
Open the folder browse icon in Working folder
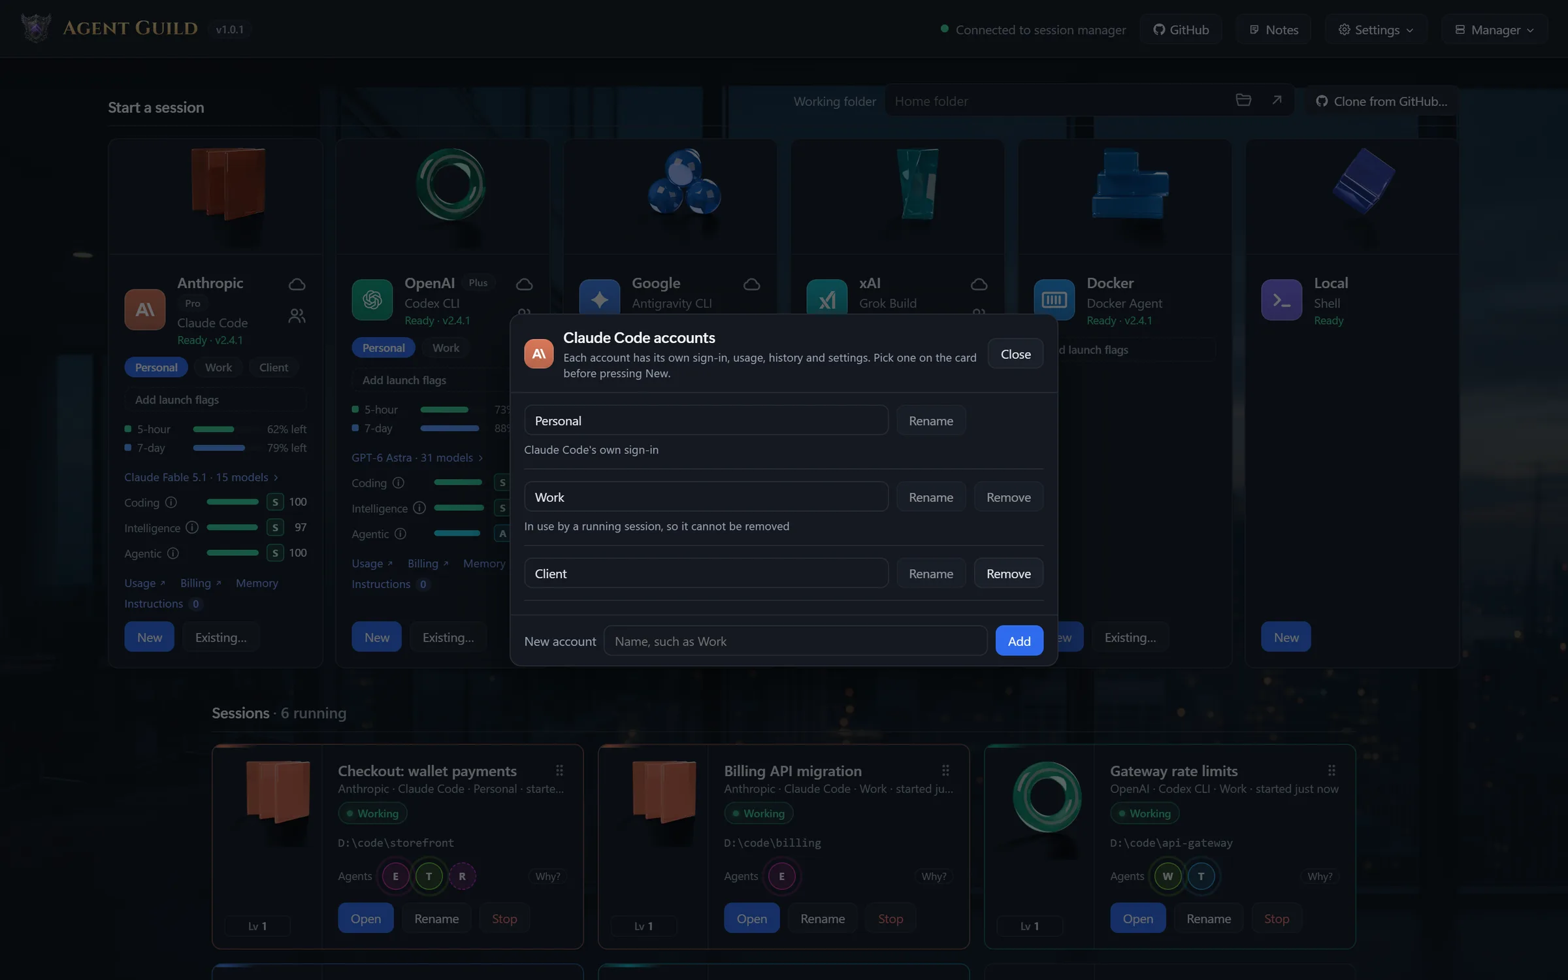1243,100
